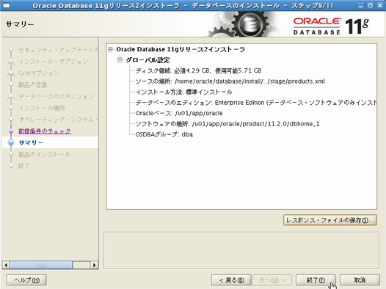
Task: Go back with the 戻る button
Action: 231,280
